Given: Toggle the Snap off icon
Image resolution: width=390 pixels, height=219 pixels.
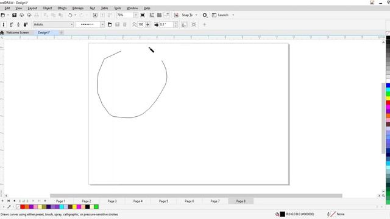Looking at the screenshot, I should coord(176,15).
